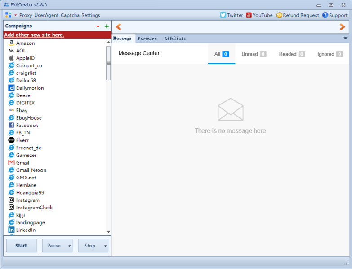The width and height of the screenshot is (352, 269).
Task: Go back with the orange left arrow
Action: coord(118,27)
